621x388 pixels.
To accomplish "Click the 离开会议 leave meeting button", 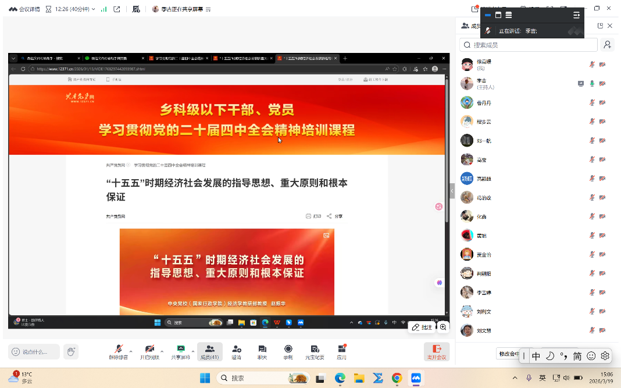I will [436, 351].
